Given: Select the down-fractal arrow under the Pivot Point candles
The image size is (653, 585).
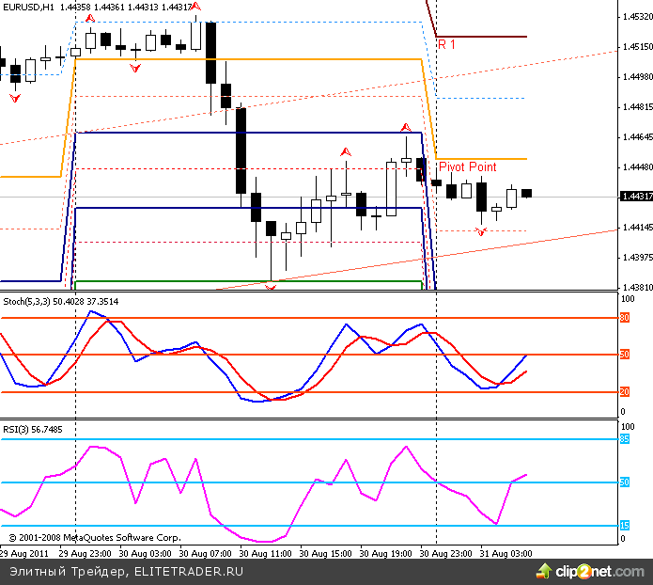Looking at the screenshot, I should pyautogui.click(x=481, y=231).
